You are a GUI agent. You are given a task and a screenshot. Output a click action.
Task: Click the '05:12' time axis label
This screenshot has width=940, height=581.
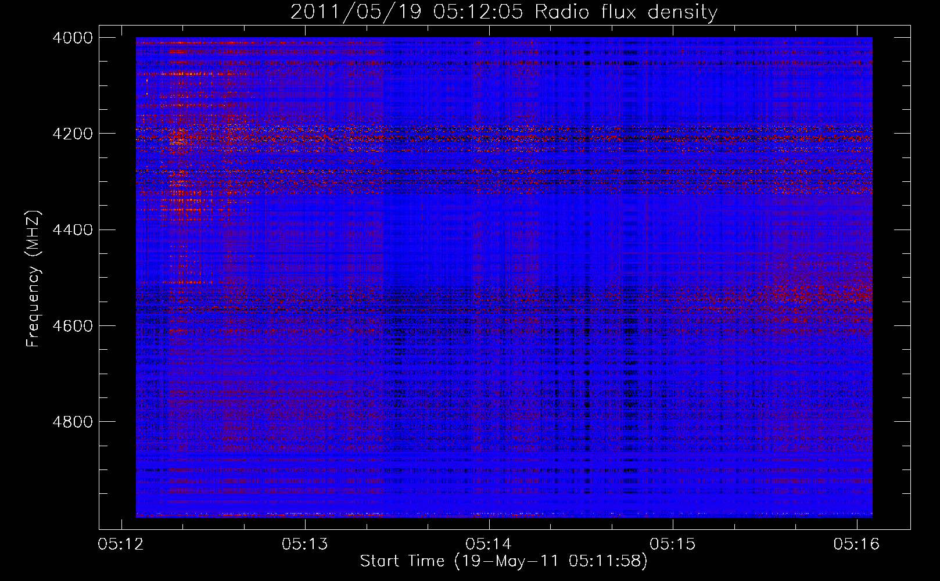pos(121,544)
